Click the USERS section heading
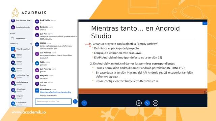216x121 pixels. click(x=14, y=43)
